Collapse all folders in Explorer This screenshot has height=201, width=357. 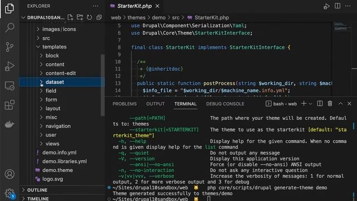99,17
